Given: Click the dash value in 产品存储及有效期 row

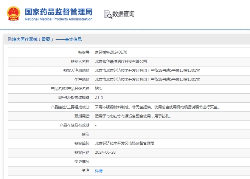Looking at the screenshot, I should (x=96, y=125).
